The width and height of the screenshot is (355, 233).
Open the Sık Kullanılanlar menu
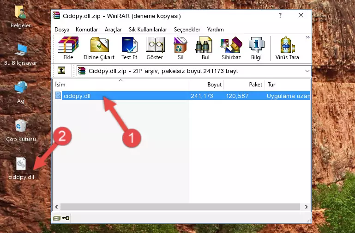[x=148, y=30]
